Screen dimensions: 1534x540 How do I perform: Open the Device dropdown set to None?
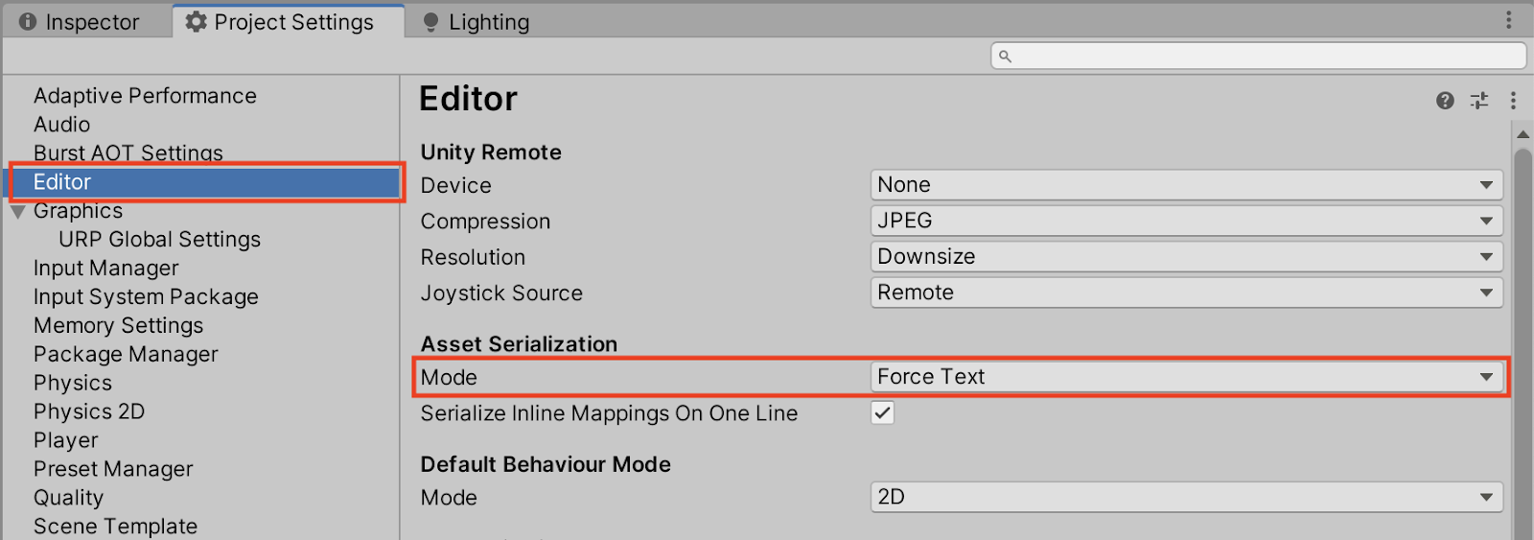tap(1186, 185)
